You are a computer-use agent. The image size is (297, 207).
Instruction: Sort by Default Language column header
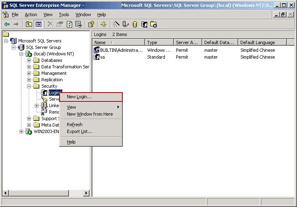click(x=262, y=42)
